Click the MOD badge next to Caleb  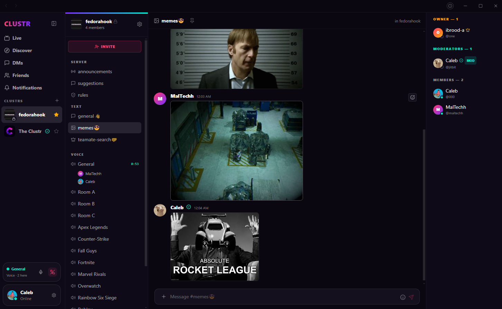point(471,60)
